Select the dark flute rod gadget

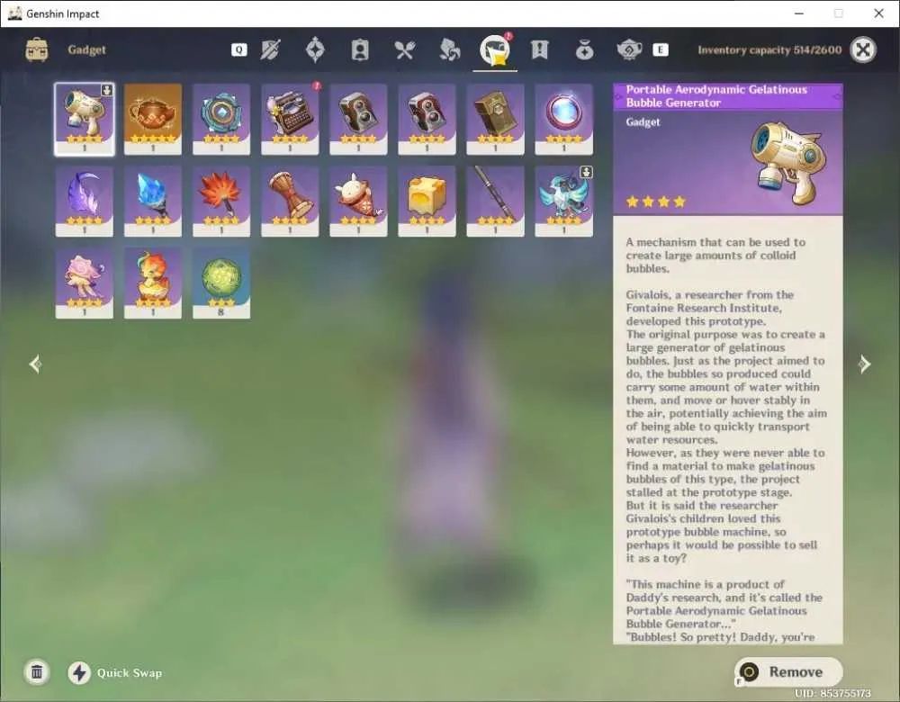495,202
